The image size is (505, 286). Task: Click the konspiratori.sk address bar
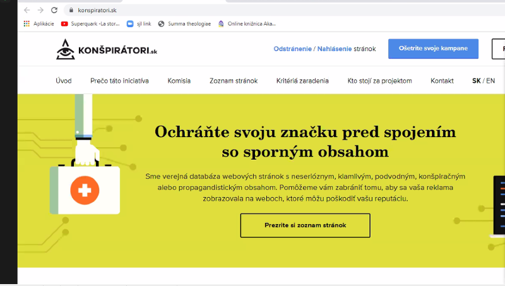point(283,10)
